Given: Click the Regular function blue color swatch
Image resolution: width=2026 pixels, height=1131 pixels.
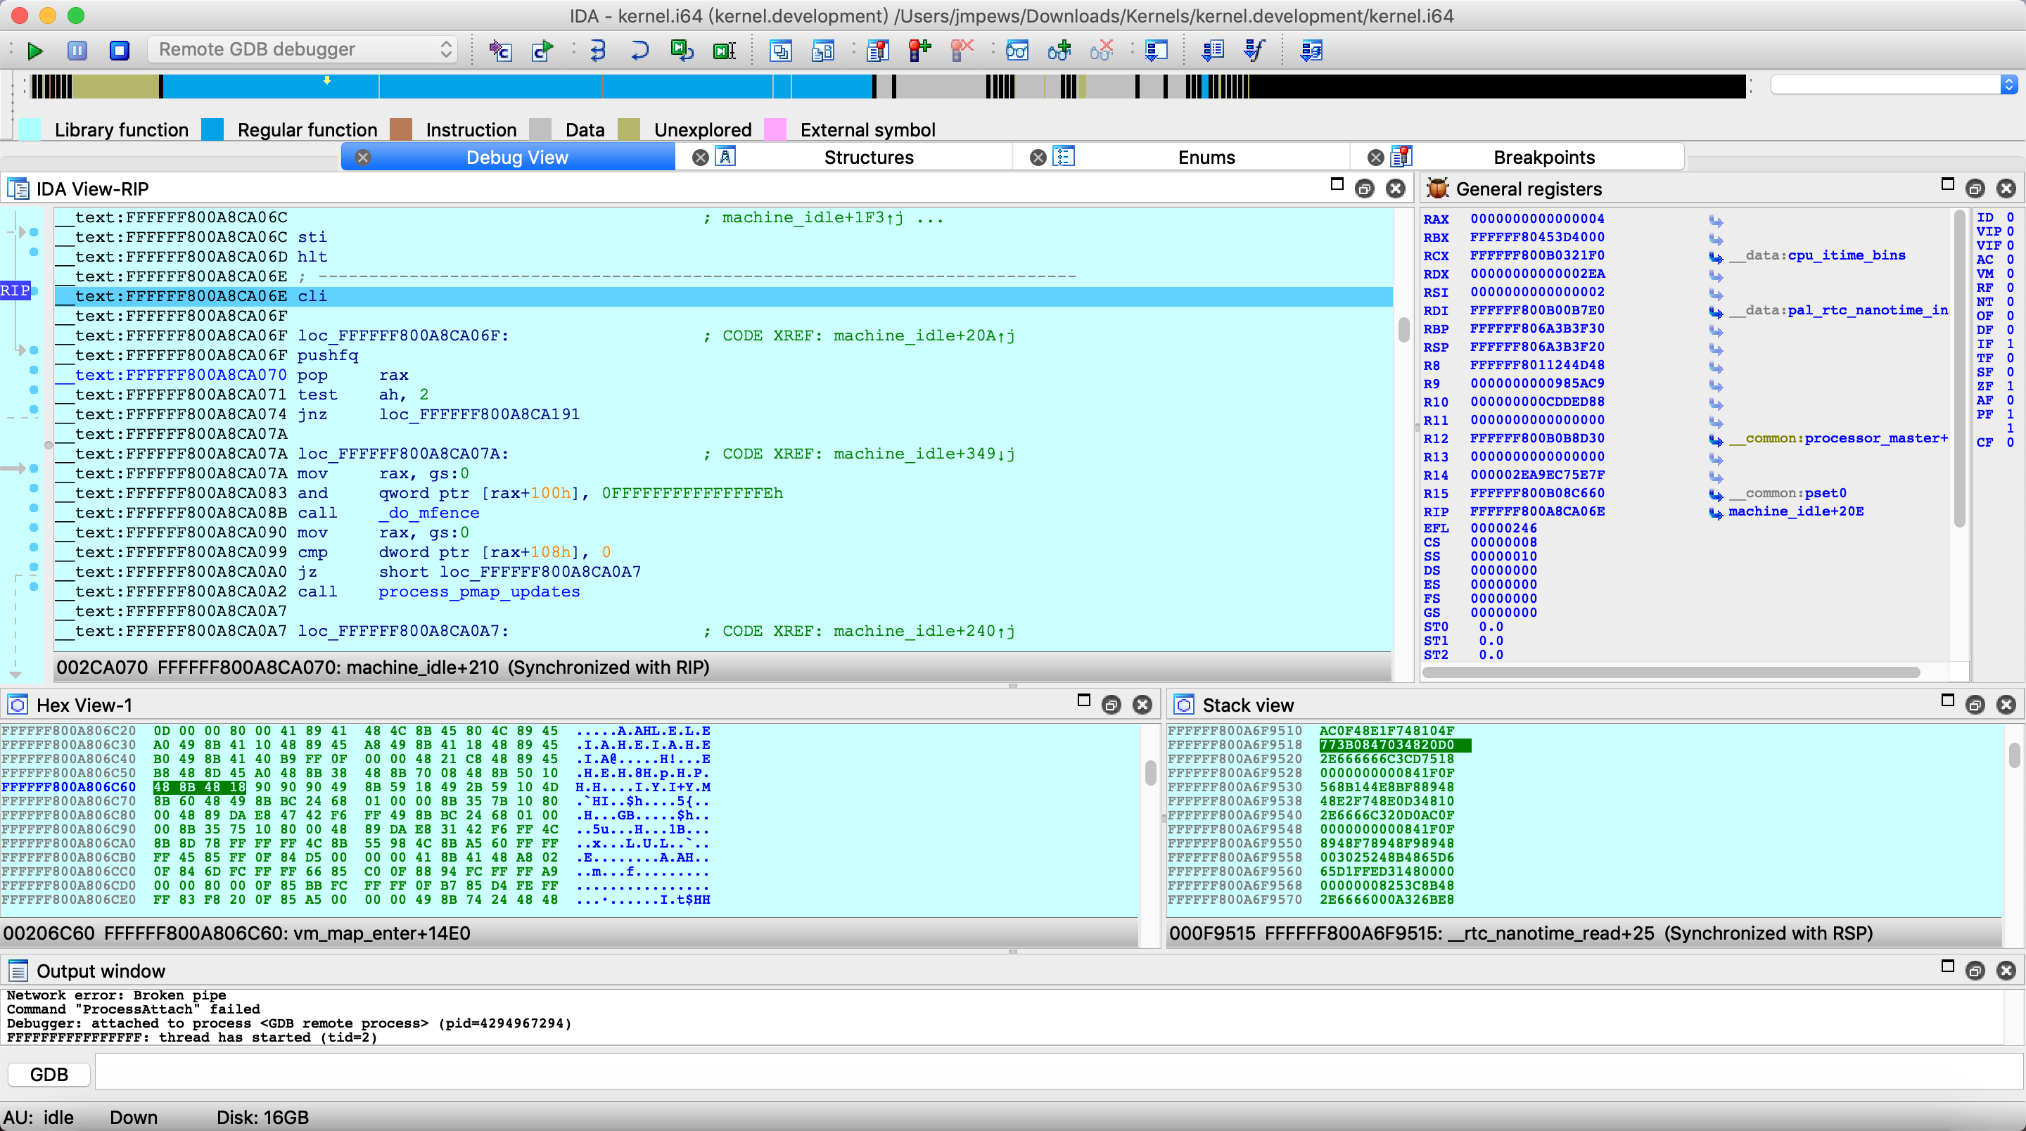Looking at the screenshot, I should (x=212, y=130).
